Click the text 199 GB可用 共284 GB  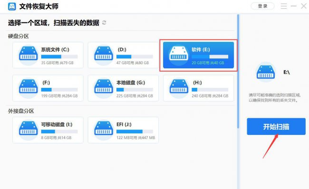[59, 96]
